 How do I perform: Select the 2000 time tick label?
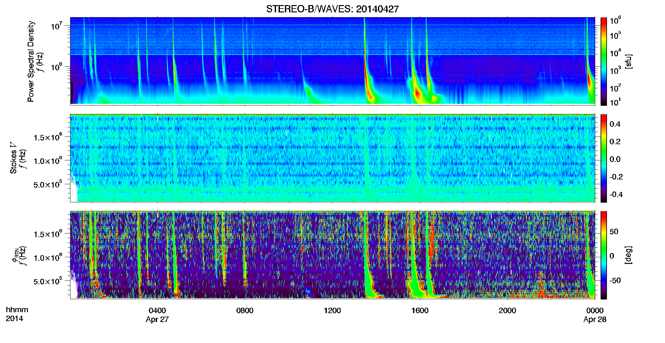tap(507, 310)
